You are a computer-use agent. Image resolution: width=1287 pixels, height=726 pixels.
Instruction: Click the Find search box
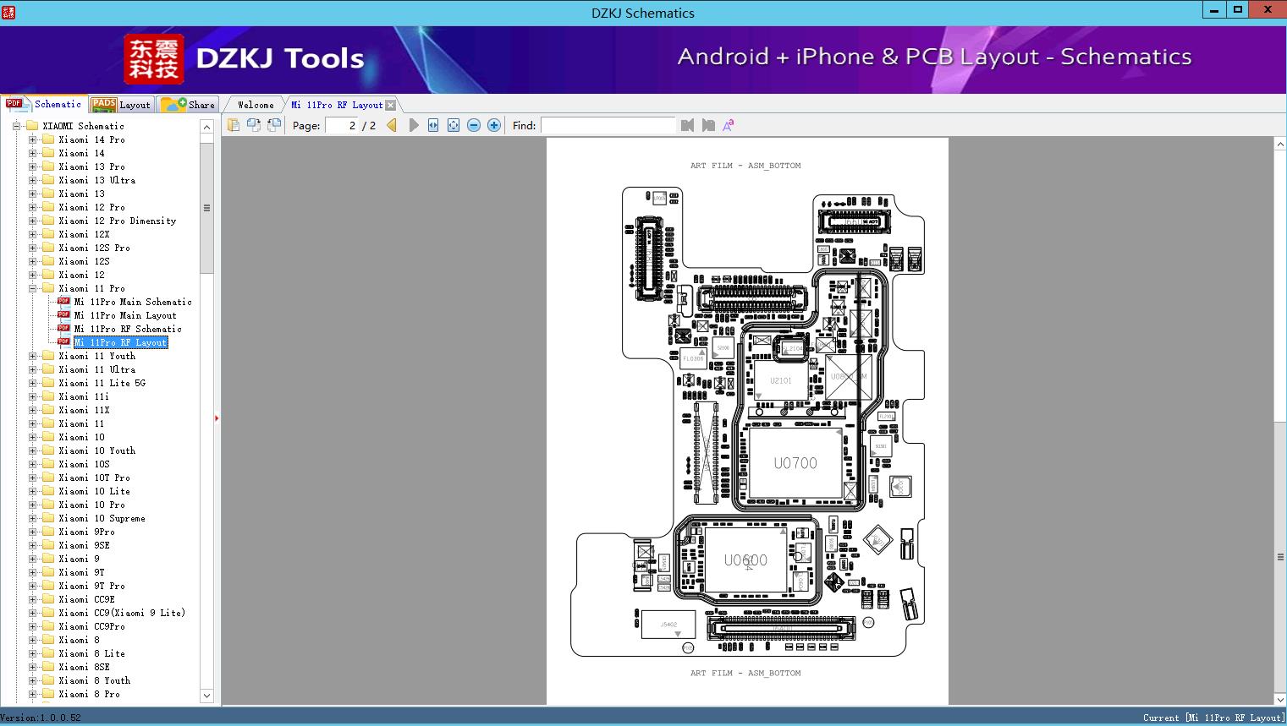(x=608, y=125)
